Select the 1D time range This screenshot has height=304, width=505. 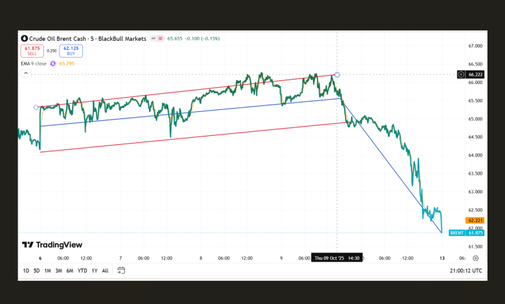coord(26,270)
